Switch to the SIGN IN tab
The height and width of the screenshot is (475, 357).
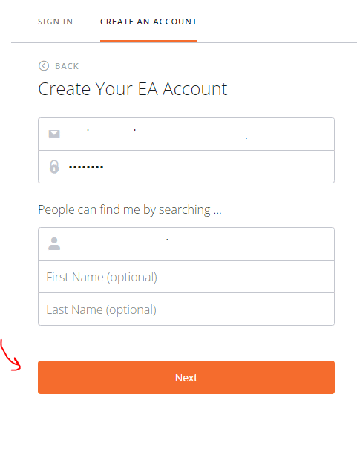tap(55, 22)
